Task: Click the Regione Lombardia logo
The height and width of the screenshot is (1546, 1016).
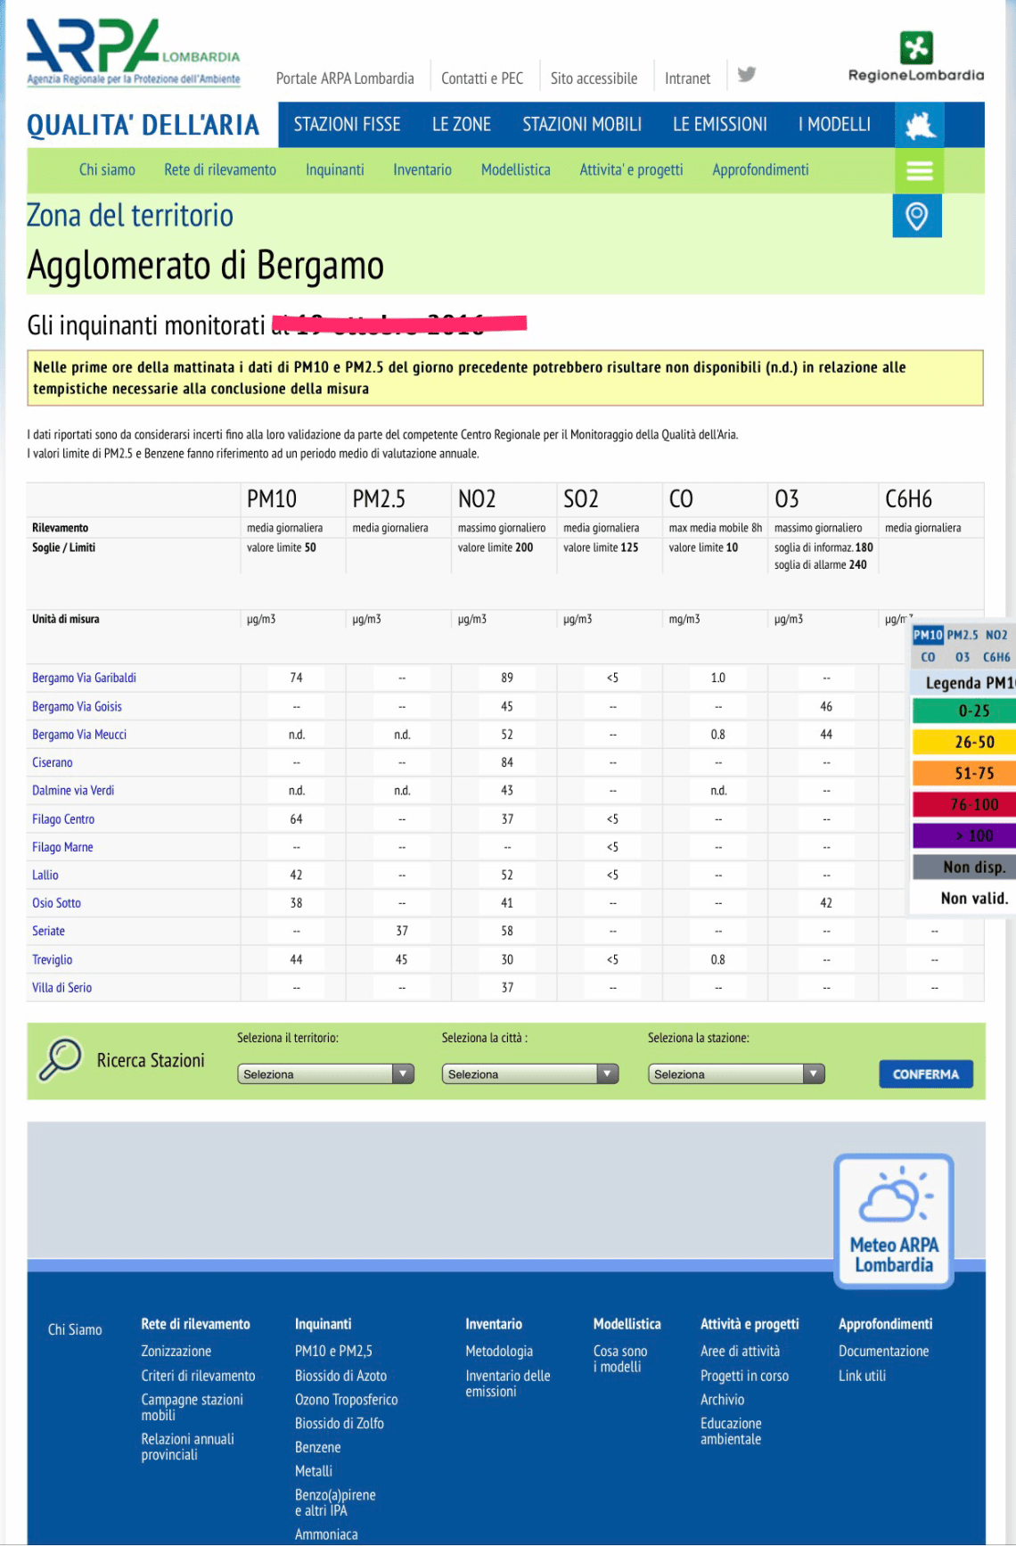Action: click(x=915, y=57)
